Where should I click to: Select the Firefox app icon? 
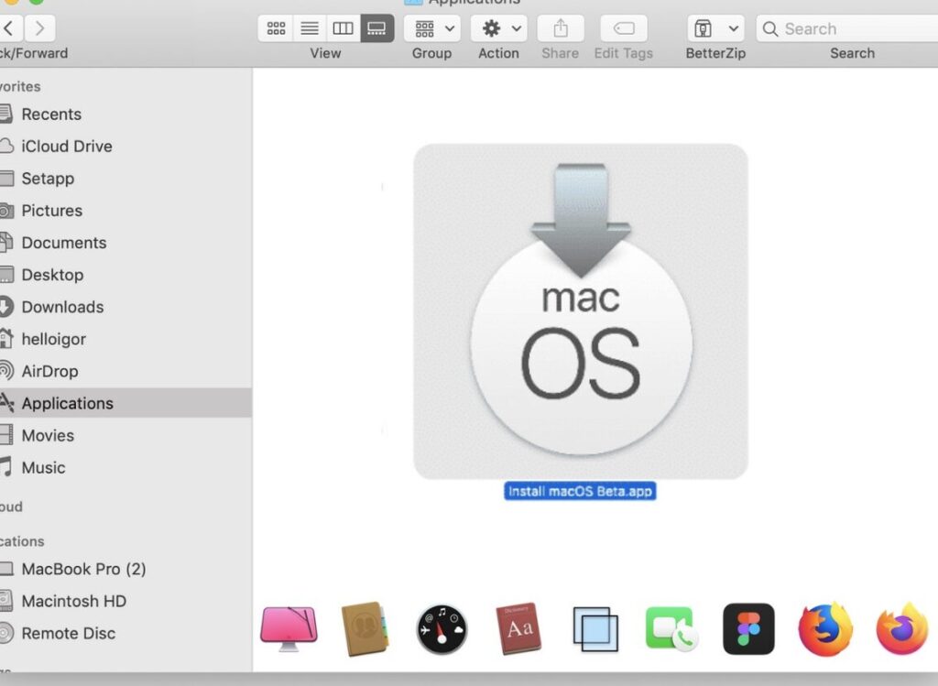(825, 629)
